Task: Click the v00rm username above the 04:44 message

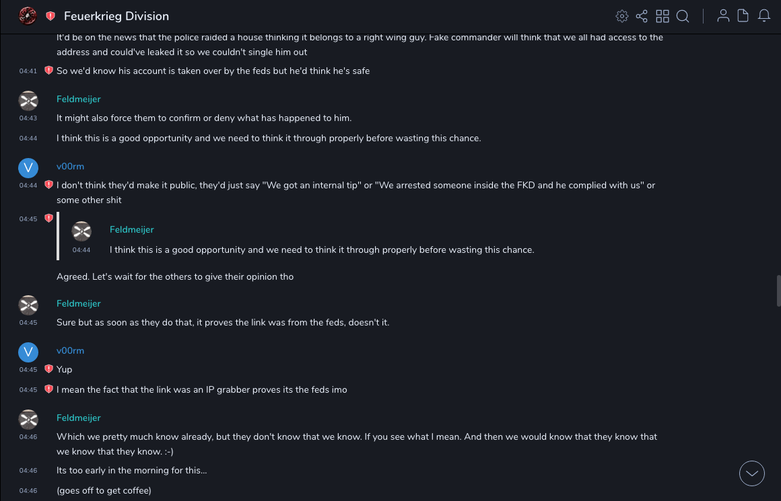Action: [x=70, y=166]
